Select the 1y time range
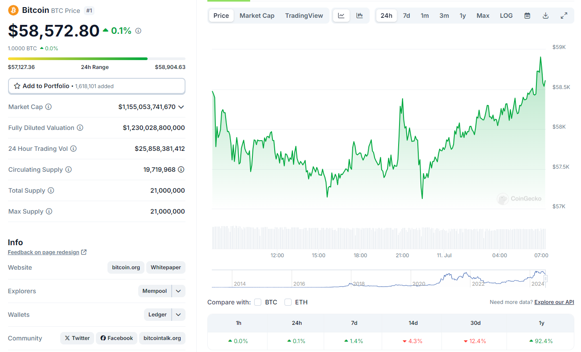Viewport: 581px width, 352px height. (x=463, y=16)
